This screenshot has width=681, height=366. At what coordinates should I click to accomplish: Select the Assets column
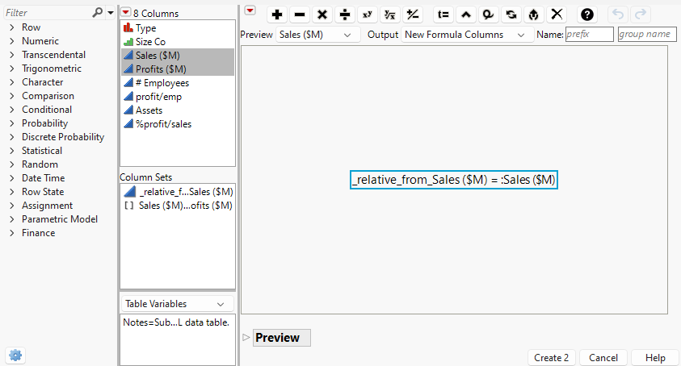pyautogui.click(x=178, y=110)
